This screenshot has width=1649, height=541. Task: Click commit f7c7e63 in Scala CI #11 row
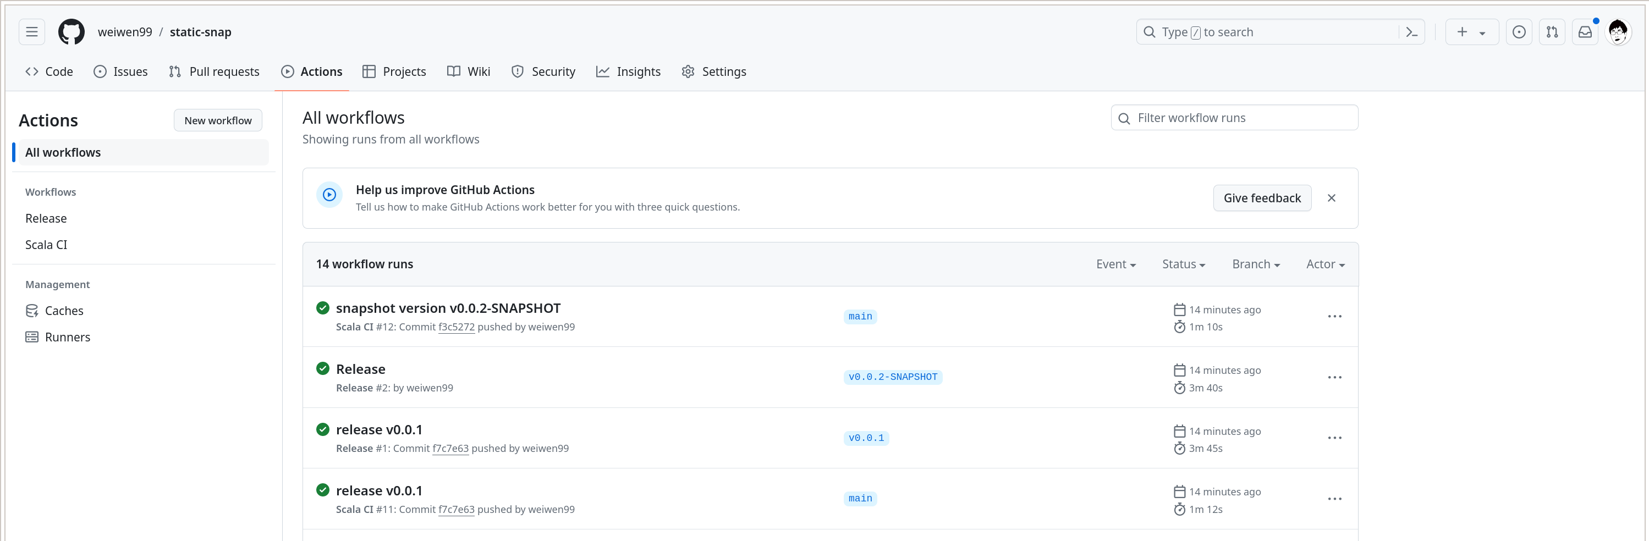[x=457, y=510]
